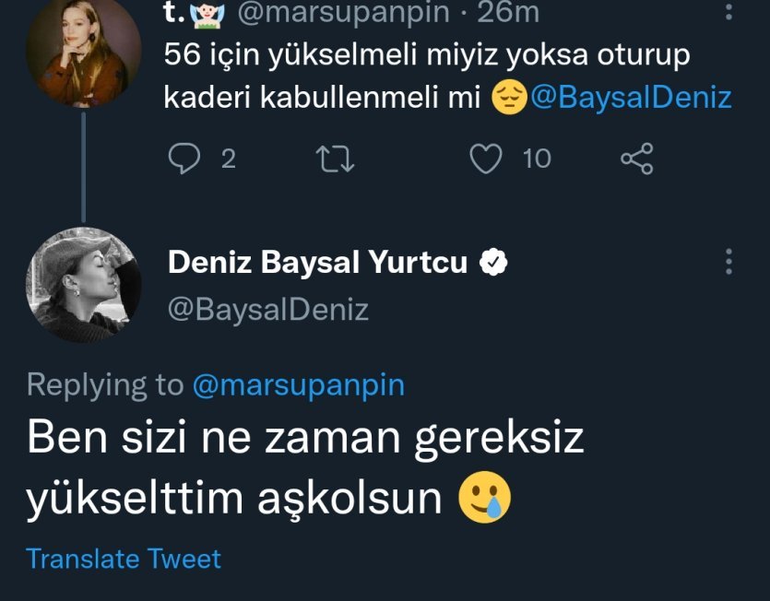This screenshot has width=770, height=601.
Task: Open the more options menu on marsupanpin's tweet
Action: click(x=729, y=11)
